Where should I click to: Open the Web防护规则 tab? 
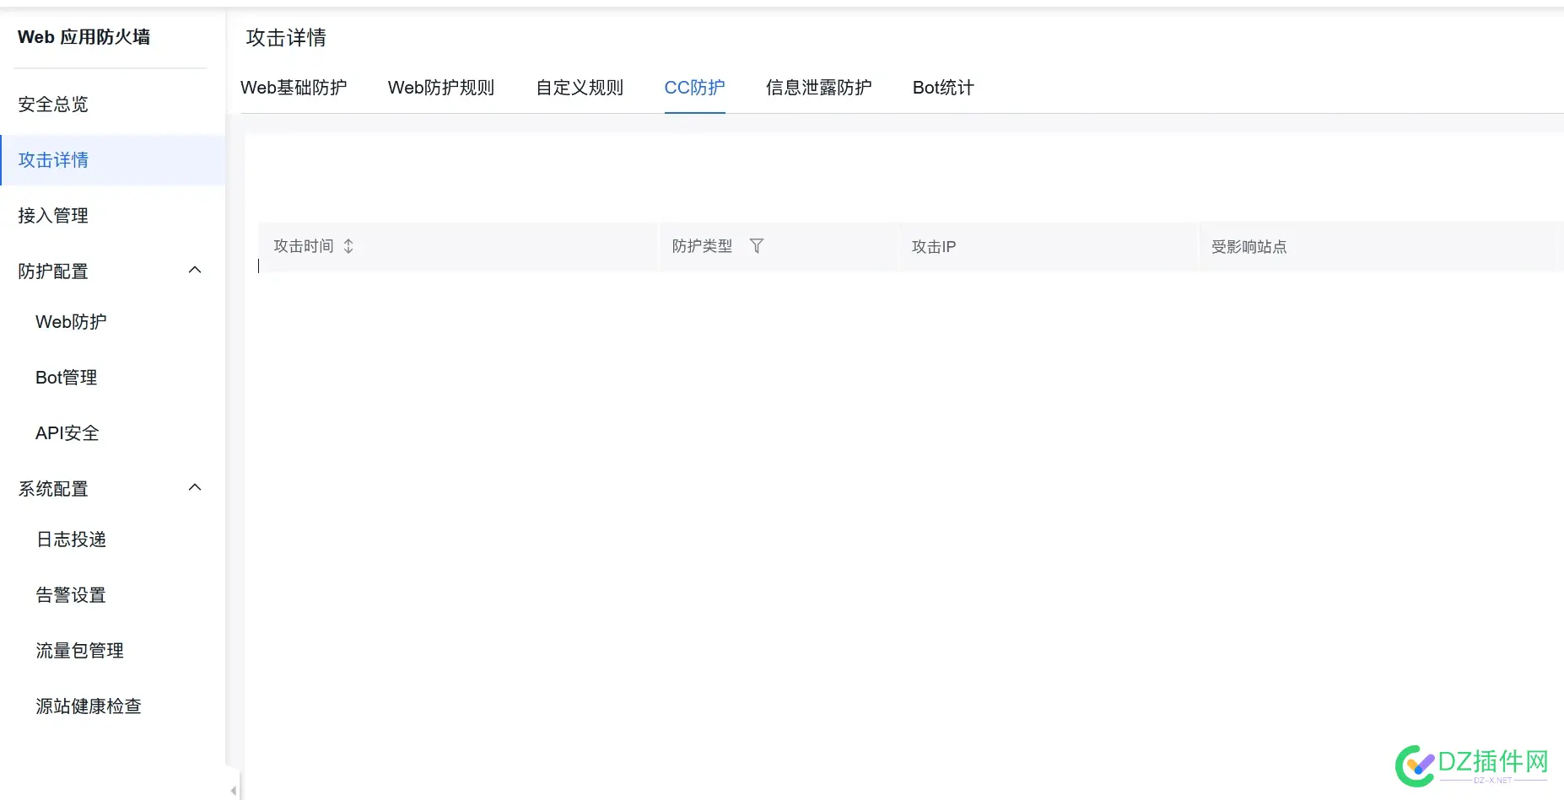point(441,88)
